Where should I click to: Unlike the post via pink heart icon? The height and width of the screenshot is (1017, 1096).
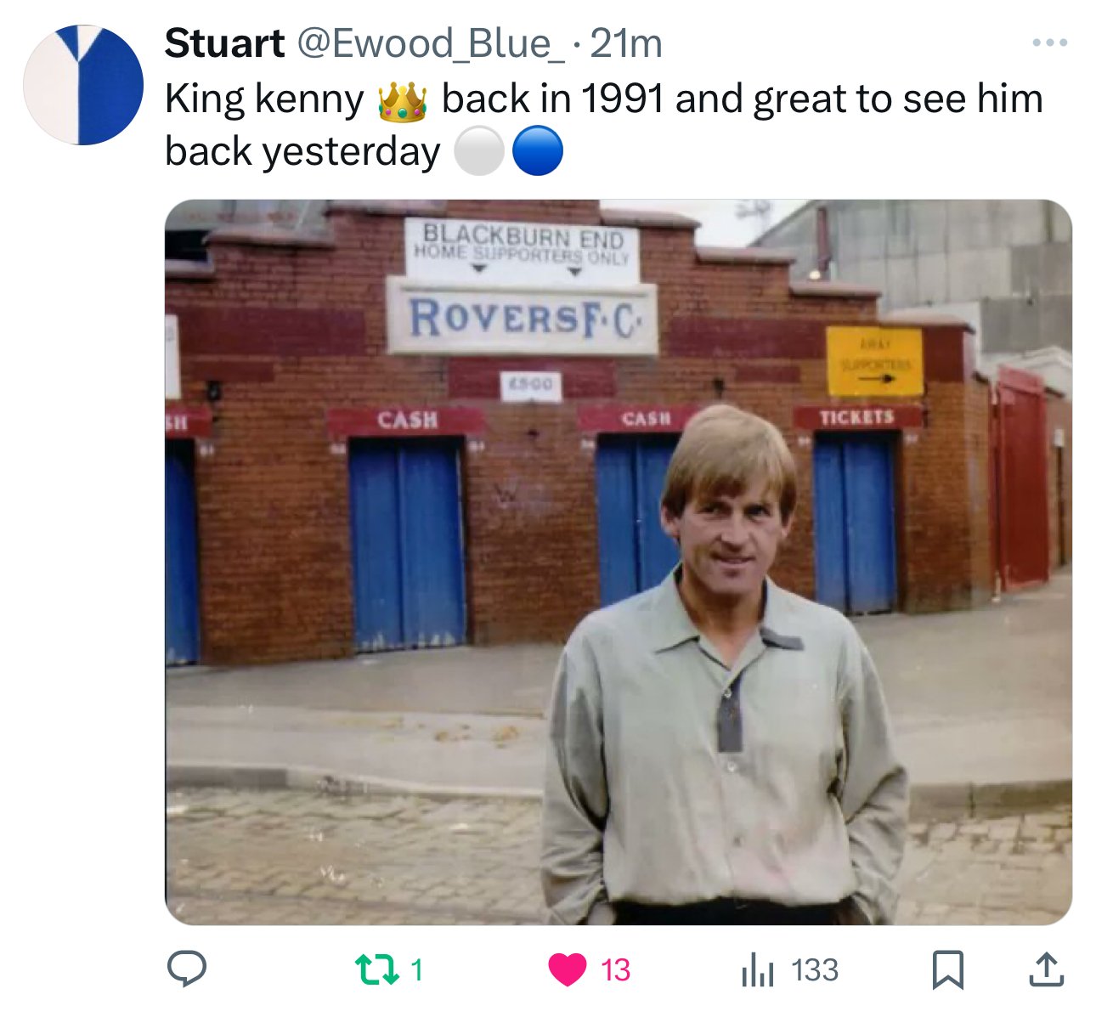point(568,969)
